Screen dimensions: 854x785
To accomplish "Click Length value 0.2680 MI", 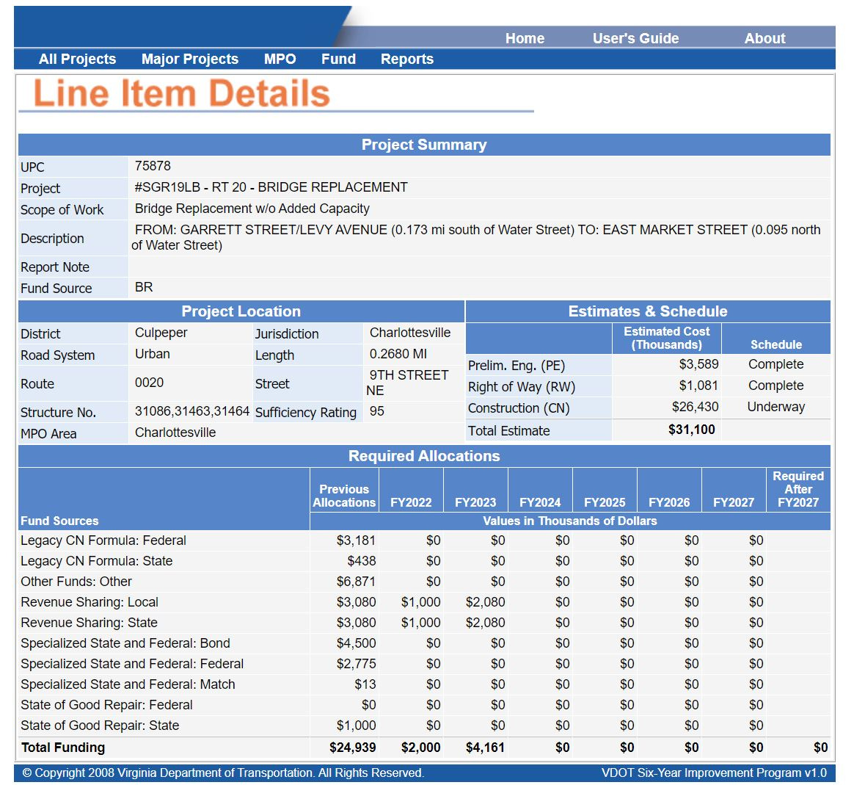I will pyautogui.click(x=398, y=354).
